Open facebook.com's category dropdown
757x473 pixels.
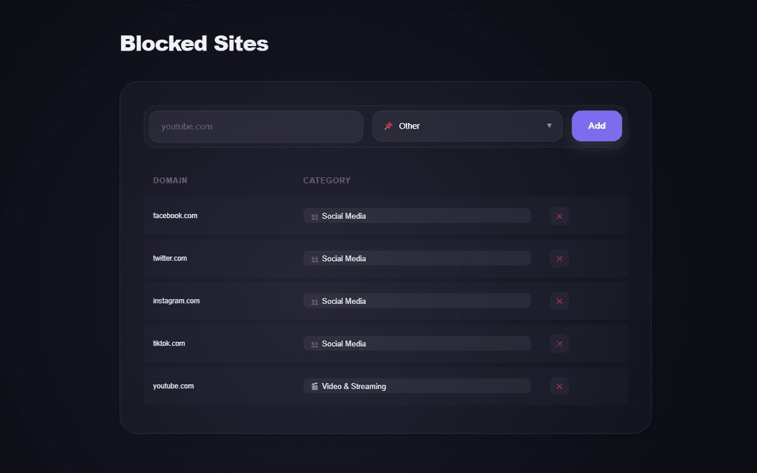click(x=416, y=216)
